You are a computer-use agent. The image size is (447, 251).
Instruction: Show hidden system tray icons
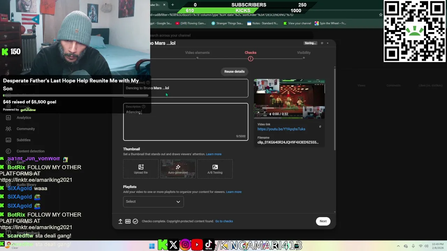398,246
